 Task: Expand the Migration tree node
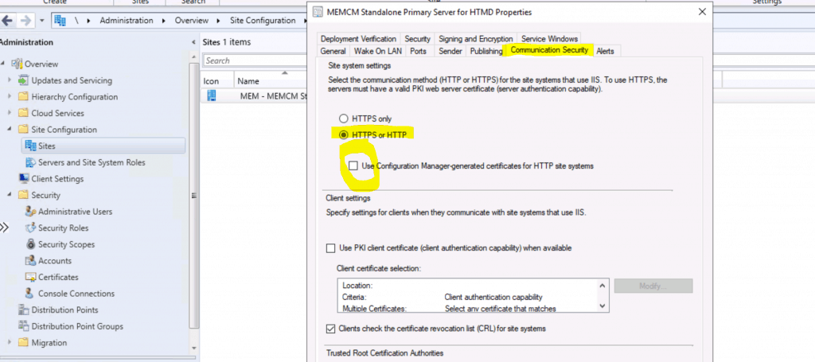(x=10, y=343)
